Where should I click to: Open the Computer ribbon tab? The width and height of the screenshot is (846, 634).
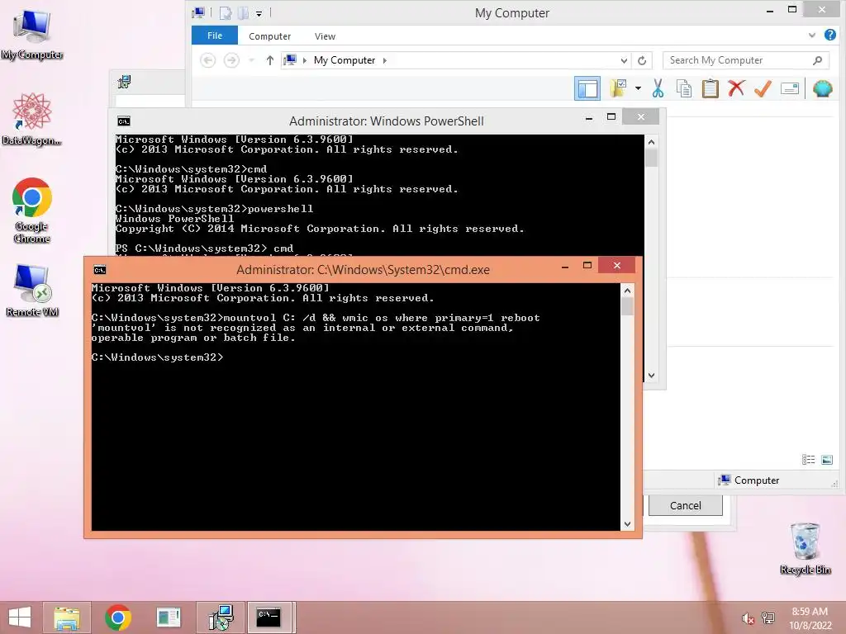point(270,36)
